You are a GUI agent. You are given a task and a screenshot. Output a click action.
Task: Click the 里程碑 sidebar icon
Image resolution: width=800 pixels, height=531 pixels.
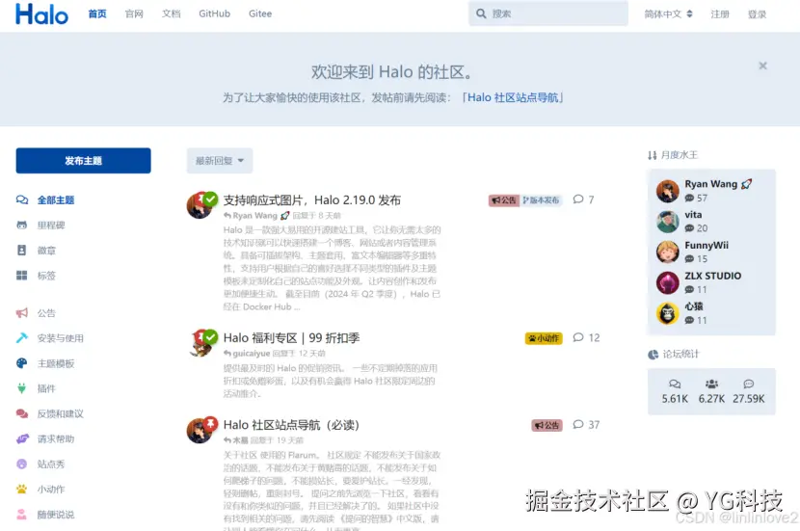coord(22,225)
